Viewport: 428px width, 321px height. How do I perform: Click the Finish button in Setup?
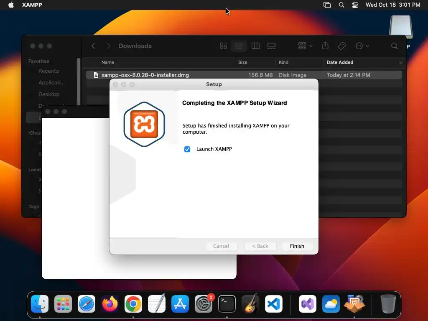pyautogui.click(x=297, y=246)
